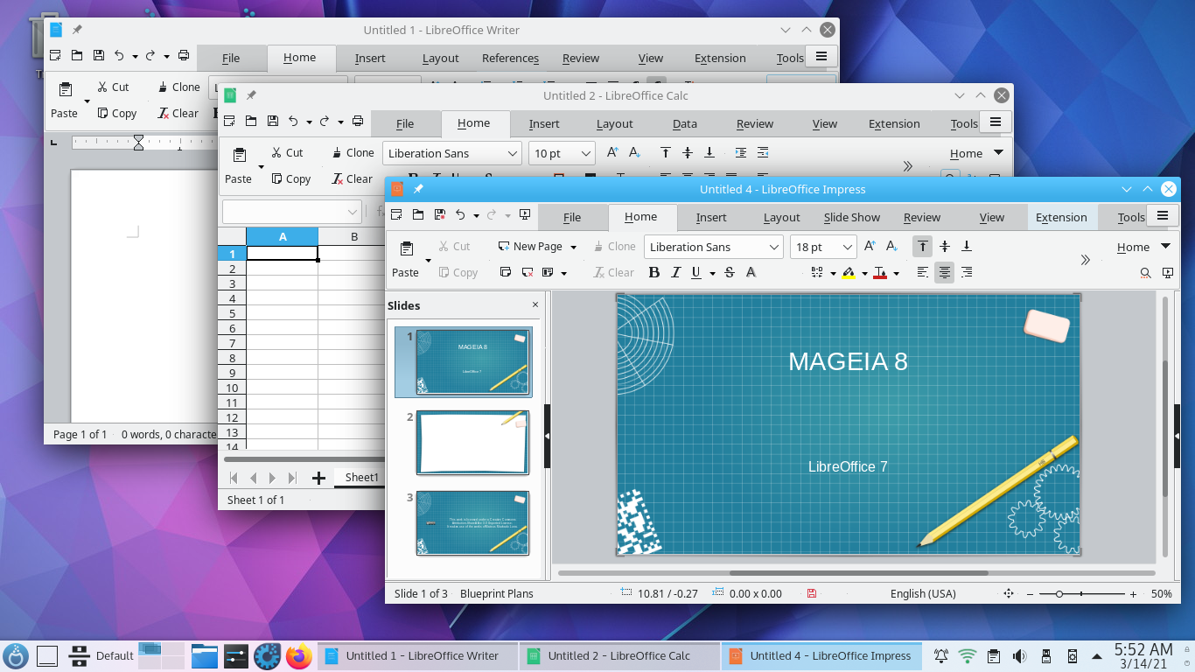Toggle Underline in Impress toolbar
Viewport: 1195px width, 672px height.
coord(696,273)
